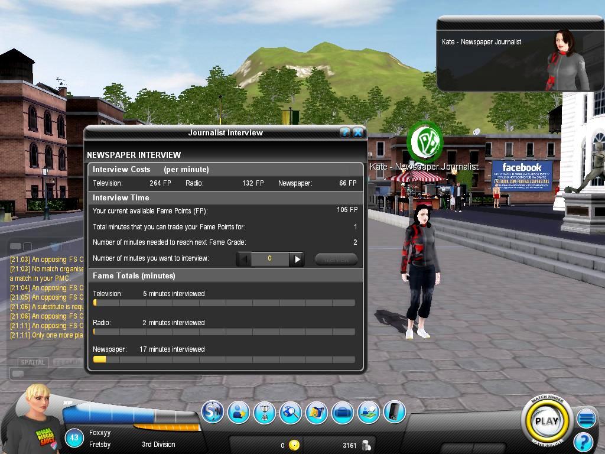Viewport: 605px width, 454px height.
Task: Open the friends list icon with star
Action: pos(239,412)
